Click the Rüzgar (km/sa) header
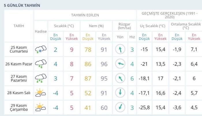 124,26
